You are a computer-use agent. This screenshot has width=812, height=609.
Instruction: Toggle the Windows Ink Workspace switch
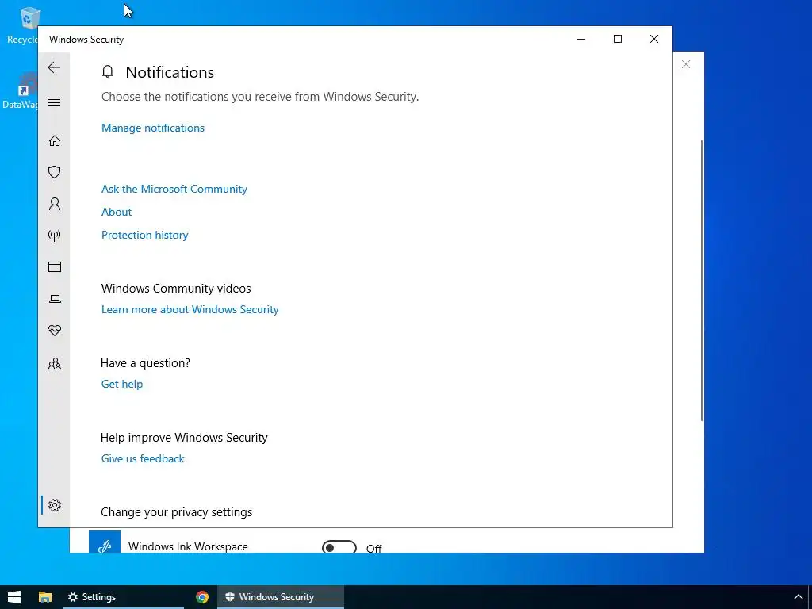pos(339,547)
